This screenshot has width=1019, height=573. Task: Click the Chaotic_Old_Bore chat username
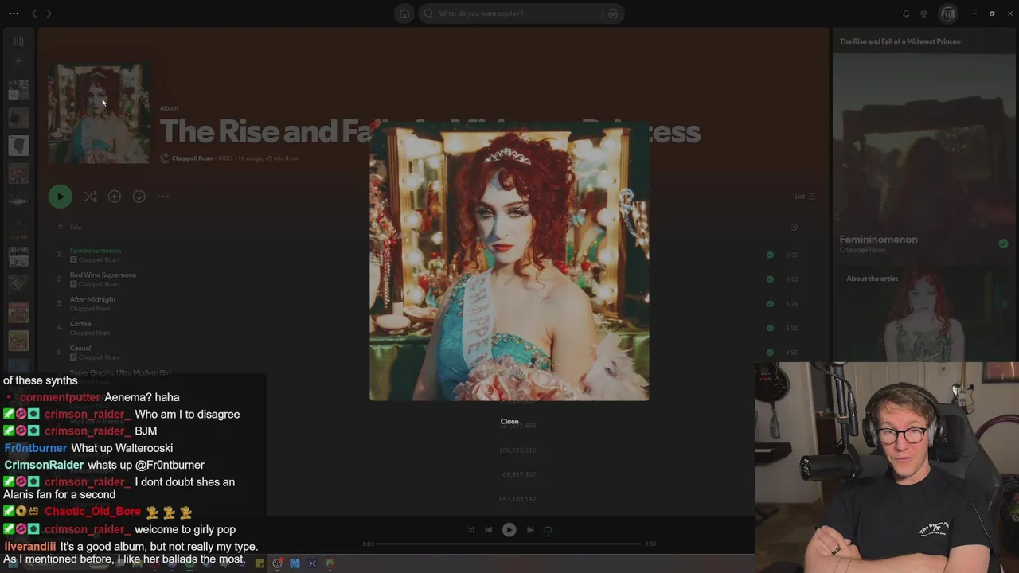92,512
